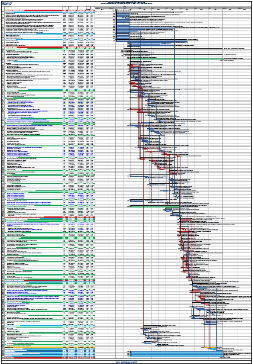
Task: Select the long green Gantt bar reaching the right edge
Action: coord(176,59)
